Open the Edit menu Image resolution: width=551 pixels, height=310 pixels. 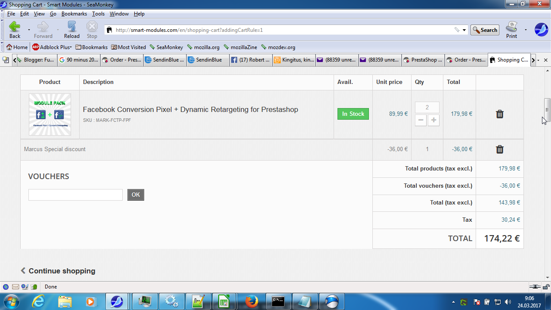click(25, 14)
